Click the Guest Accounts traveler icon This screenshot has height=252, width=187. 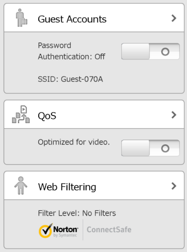coord(21,17)
